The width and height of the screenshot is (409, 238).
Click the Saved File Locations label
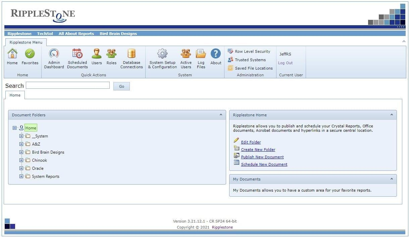(x=254, y=68)
